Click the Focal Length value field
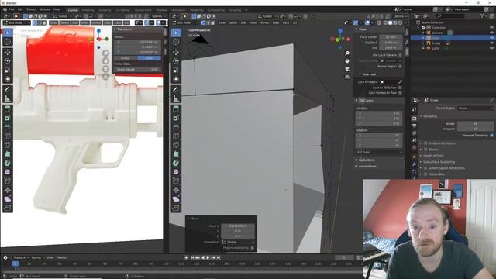This screenshot has height=279, width=496. [x=391, y=37]
